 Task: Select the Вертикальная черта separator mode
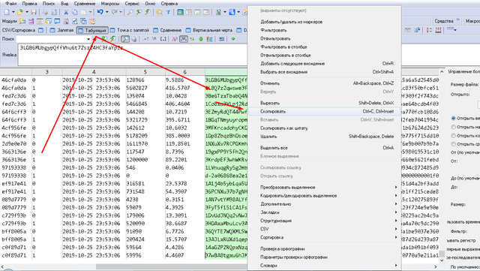(209, 30)
